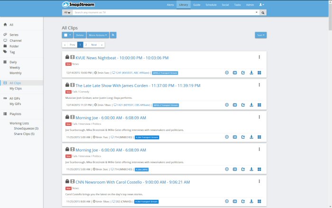Click the Delete button
The width and height of the screenshot is (332, 208).
click(x=80, y=35)
